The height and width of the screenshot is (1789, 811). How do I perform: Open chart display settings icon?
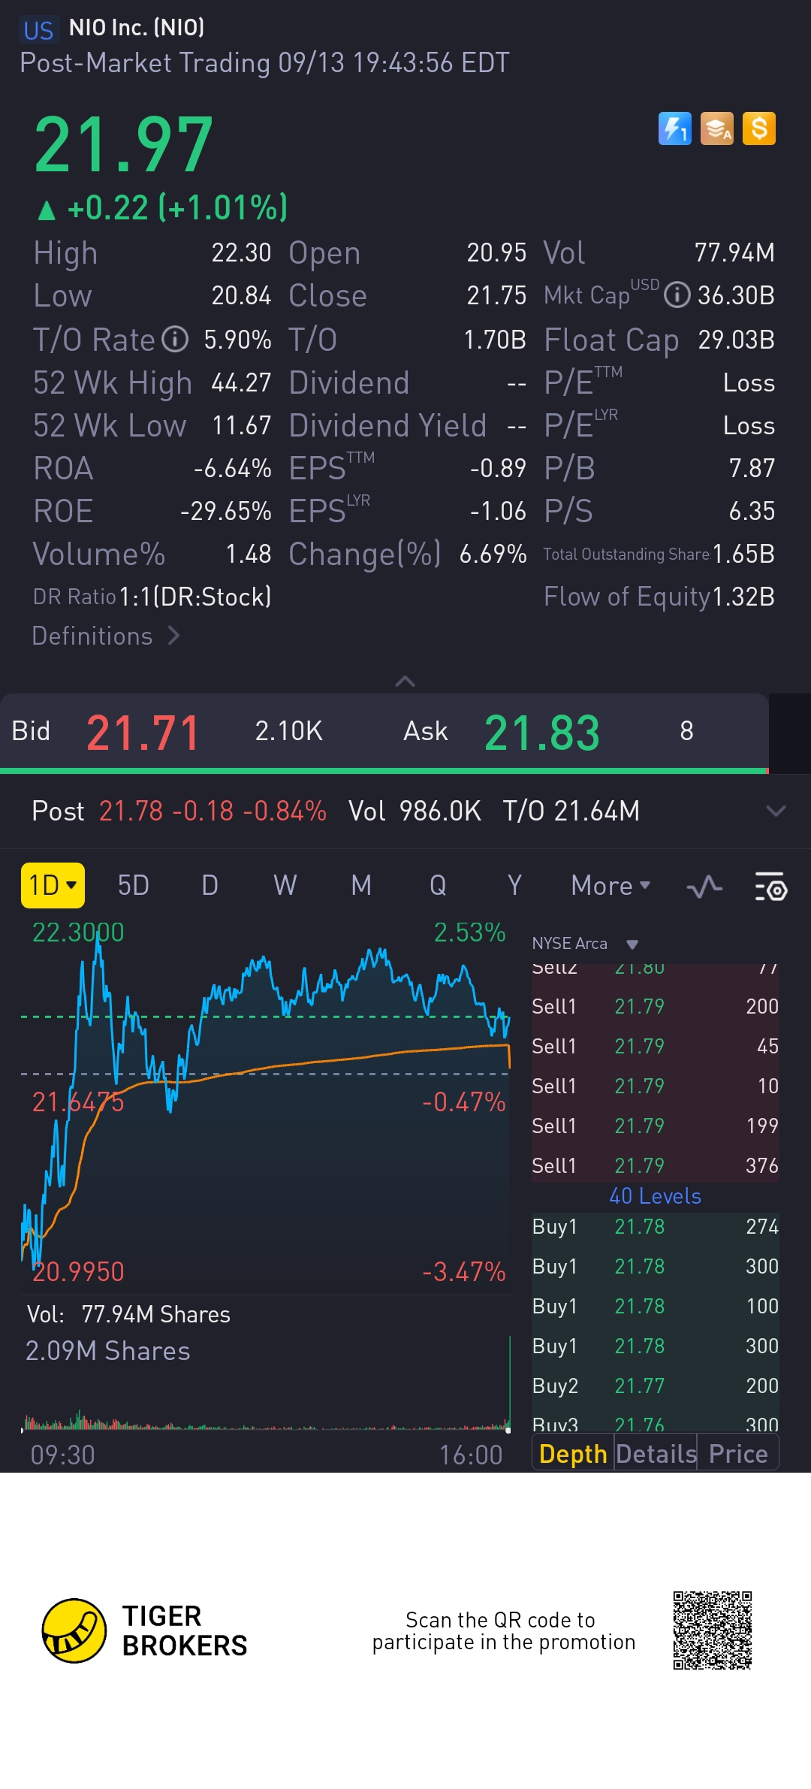[770, 887]
